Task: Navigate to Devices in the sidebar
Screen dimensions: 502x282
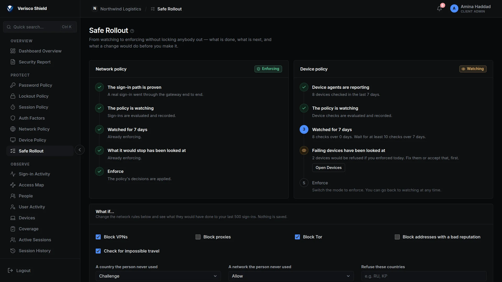Action: pos(40,218)
